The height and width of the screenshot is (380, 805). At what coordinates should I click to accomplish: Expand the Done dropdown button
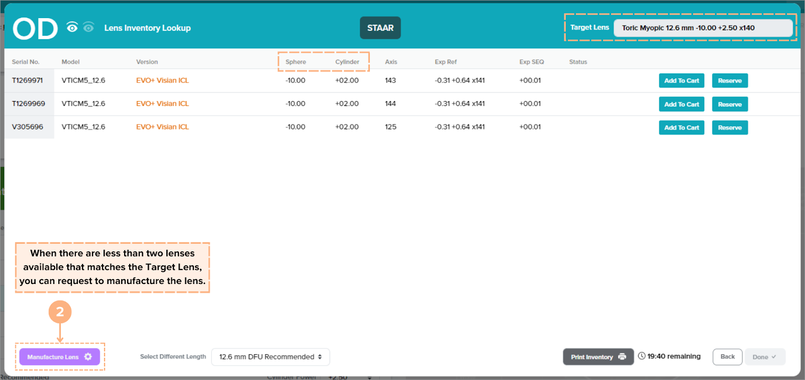764,357
